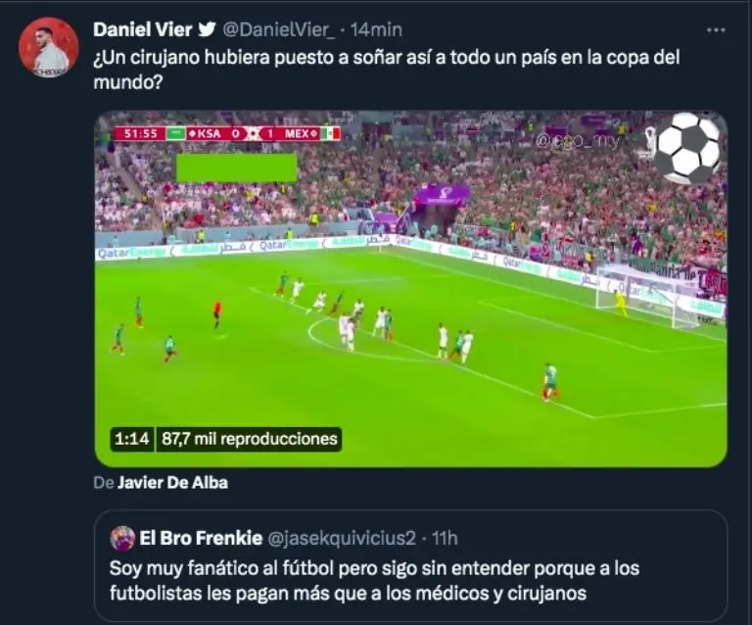Open Daniel Vier's profile avatar

(x=48, y=47)
